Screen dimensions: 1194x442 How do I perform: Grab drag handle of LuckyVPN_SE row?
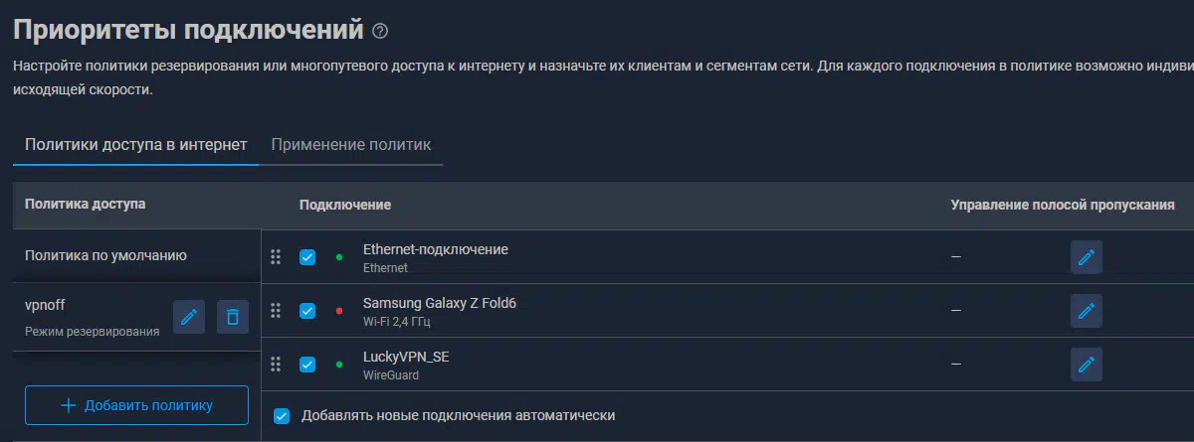coord(277,365)
